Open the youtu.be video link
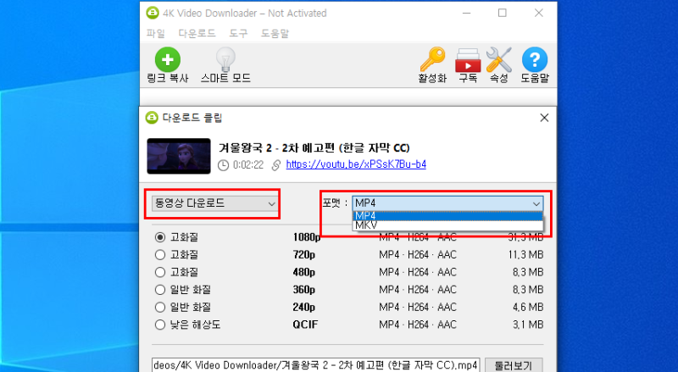Viewport: 678px width, 372px height. 356,164
